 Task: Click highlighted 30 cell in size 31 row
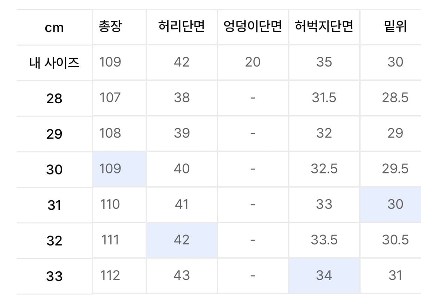pos(395,204)
